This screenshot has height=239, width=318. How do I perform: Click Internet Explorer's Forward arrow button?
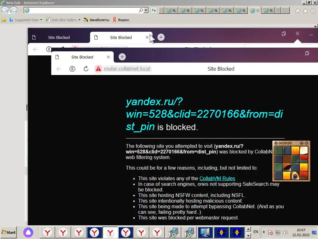coord(14,10)
